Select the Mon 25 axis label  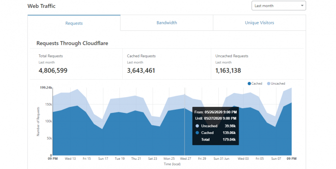point(169,158)
